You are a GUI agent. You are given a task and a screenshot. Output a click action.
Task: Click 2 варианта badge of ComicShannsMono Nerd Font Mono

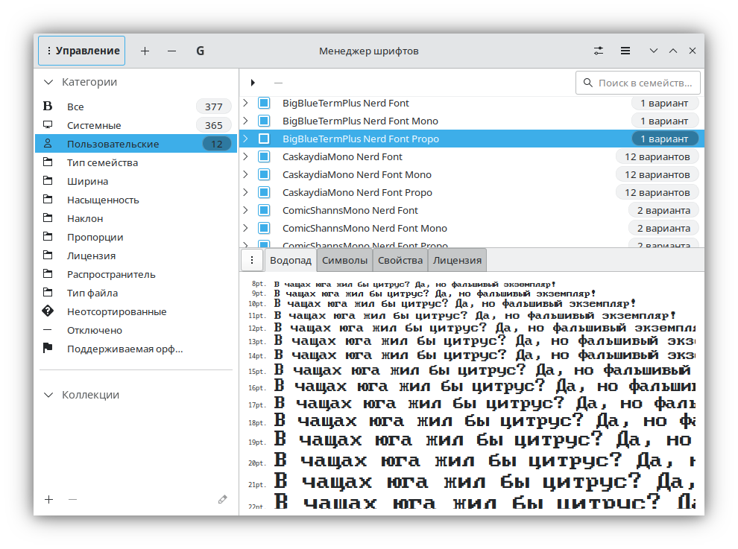663,228
